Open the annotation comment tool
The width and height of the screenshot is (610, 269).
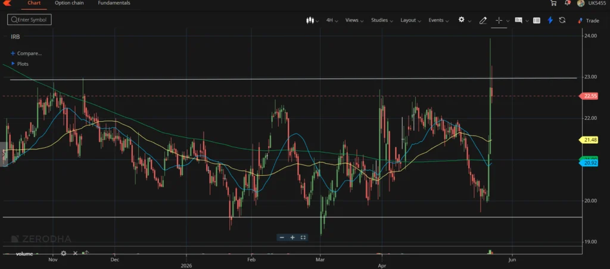click(x=518, y=20)
